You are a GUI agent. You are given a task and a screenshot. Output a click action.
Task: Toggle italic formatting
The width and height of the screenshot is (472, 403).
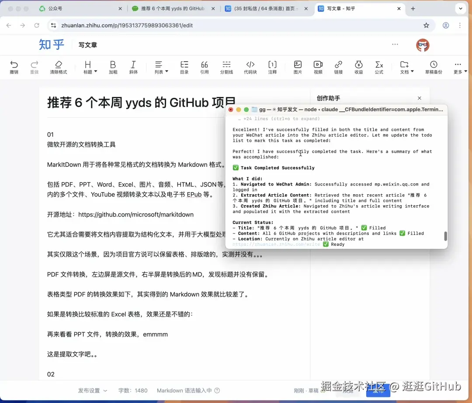coord(133,68)
